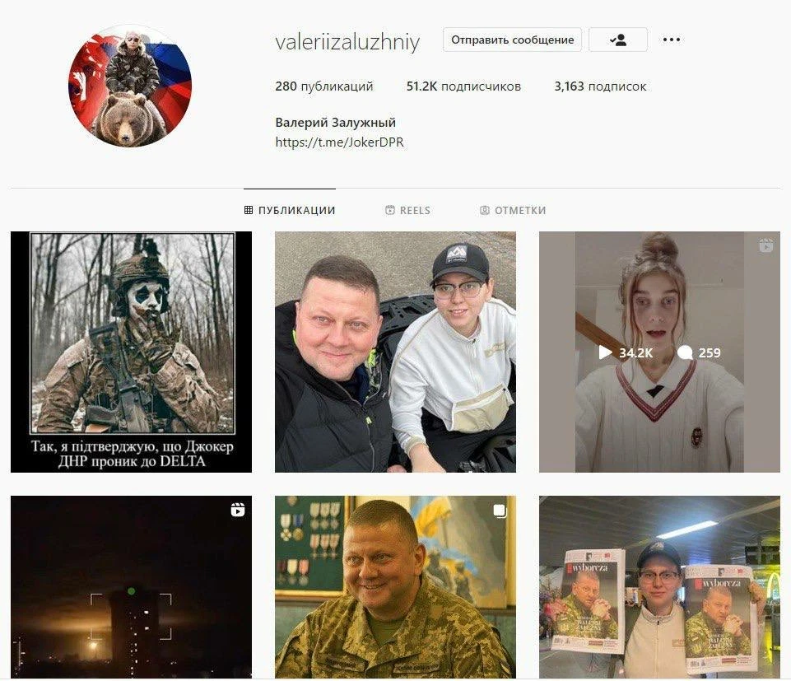Open the profile picture with bear

(130, 86)
